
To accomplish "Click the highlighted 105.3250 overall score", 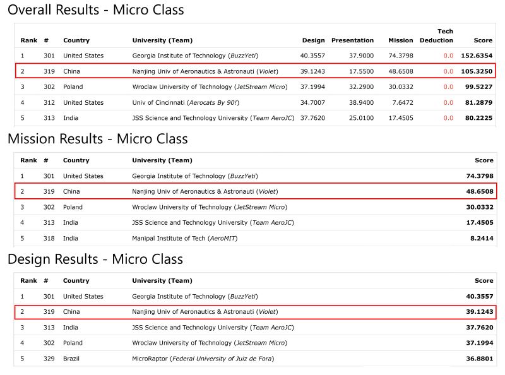I will point(477,71).
